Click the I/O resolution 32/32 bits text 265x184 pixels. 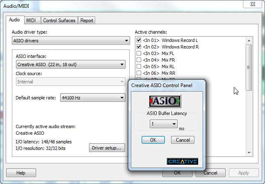point(41,148)
